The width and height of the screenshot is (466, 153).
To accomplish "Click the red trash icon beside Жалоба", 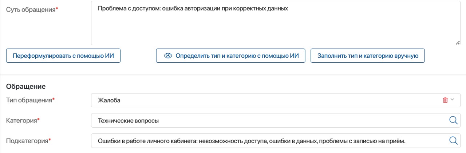I will (445, 100).
